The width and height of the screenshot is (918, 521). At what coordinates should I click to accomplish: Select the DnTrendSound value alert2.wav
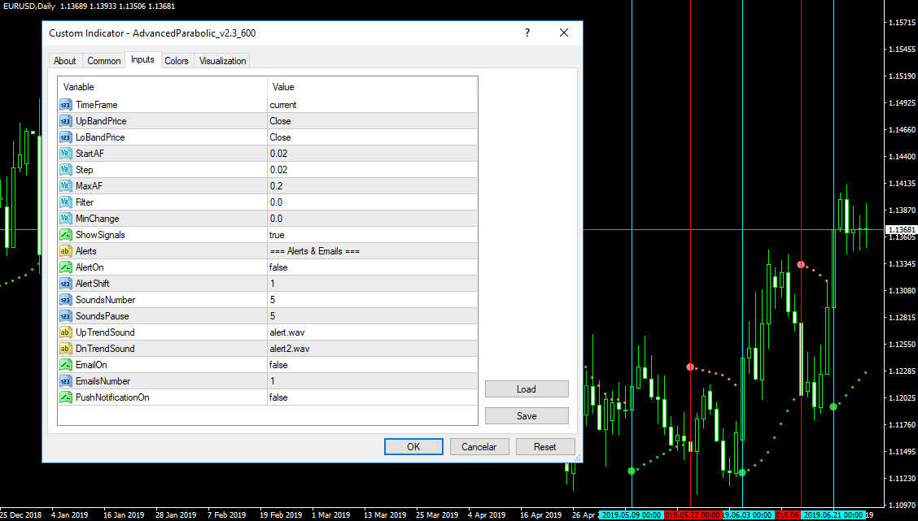[x=373, y=349]
